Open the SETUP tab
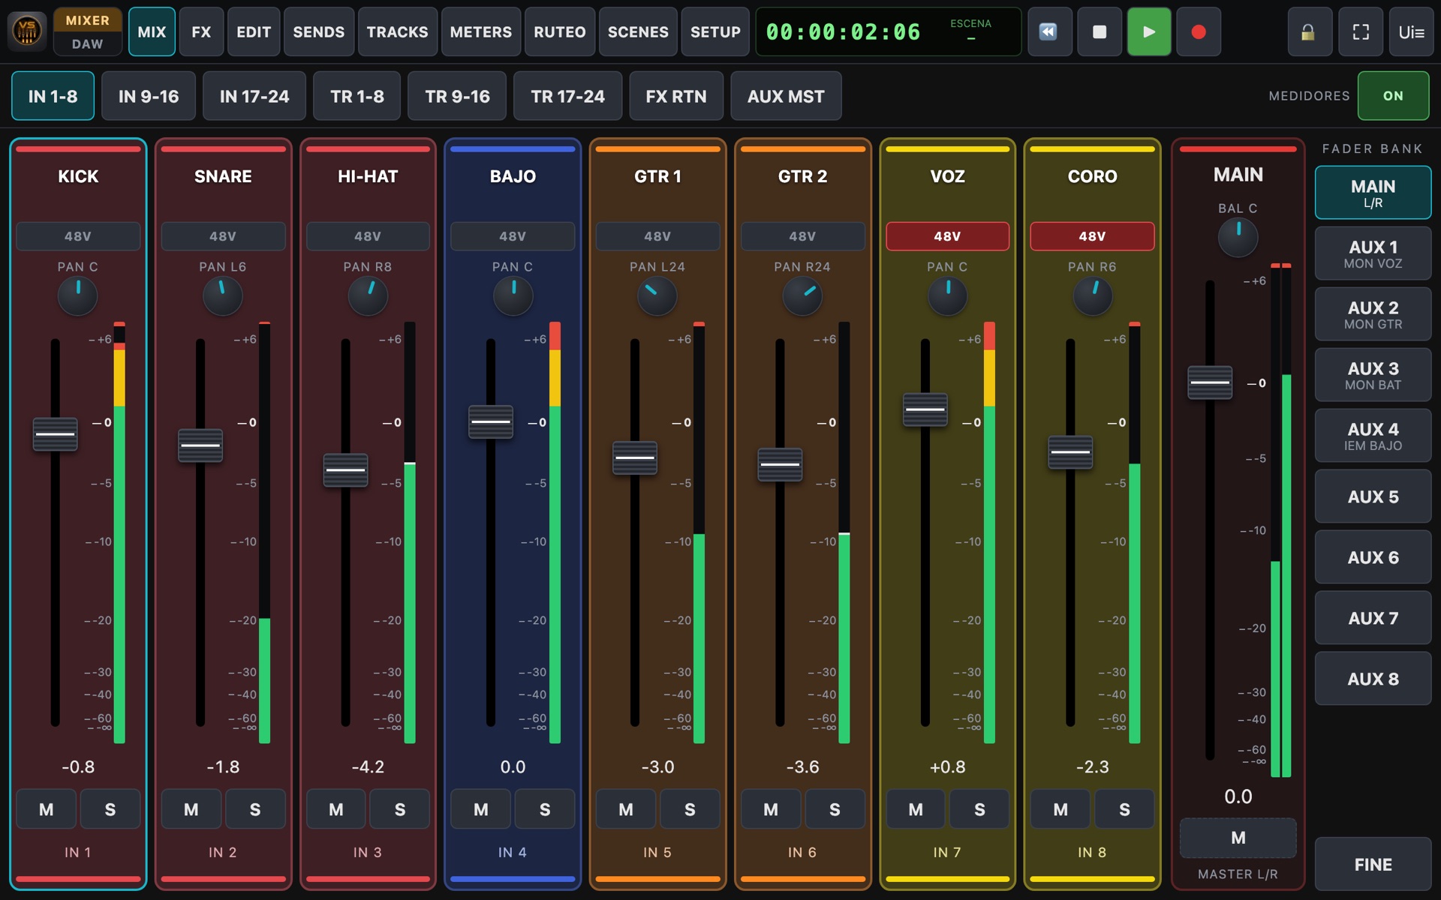Screen dimensions: 1441x900 click(x=715, y=31)
